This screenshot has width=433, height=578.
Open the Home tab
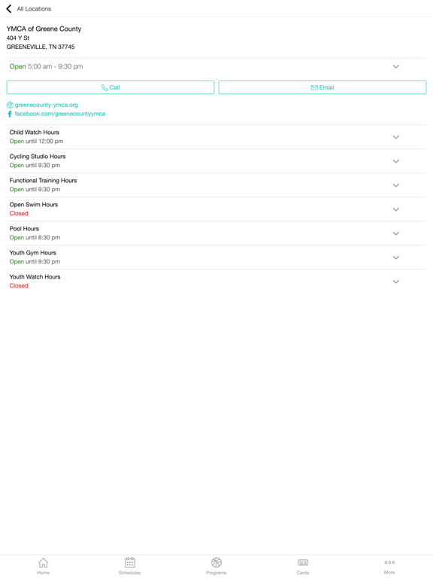[x=43, y=566]
